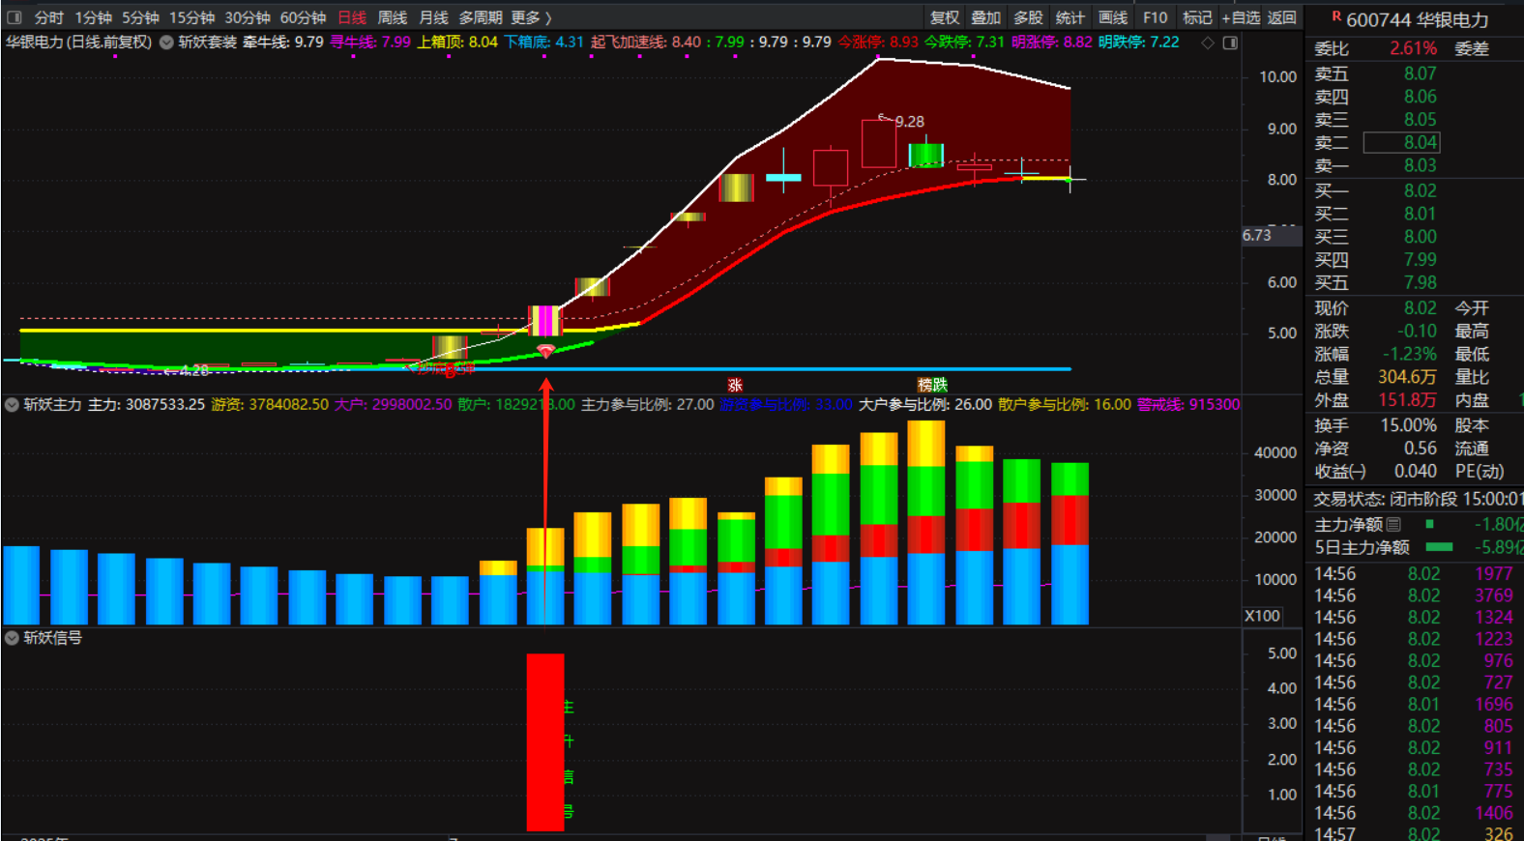Expand the 斩妖套装 indicator dropdown
This screenshot has height=841, width=1524.
[166, 43]
